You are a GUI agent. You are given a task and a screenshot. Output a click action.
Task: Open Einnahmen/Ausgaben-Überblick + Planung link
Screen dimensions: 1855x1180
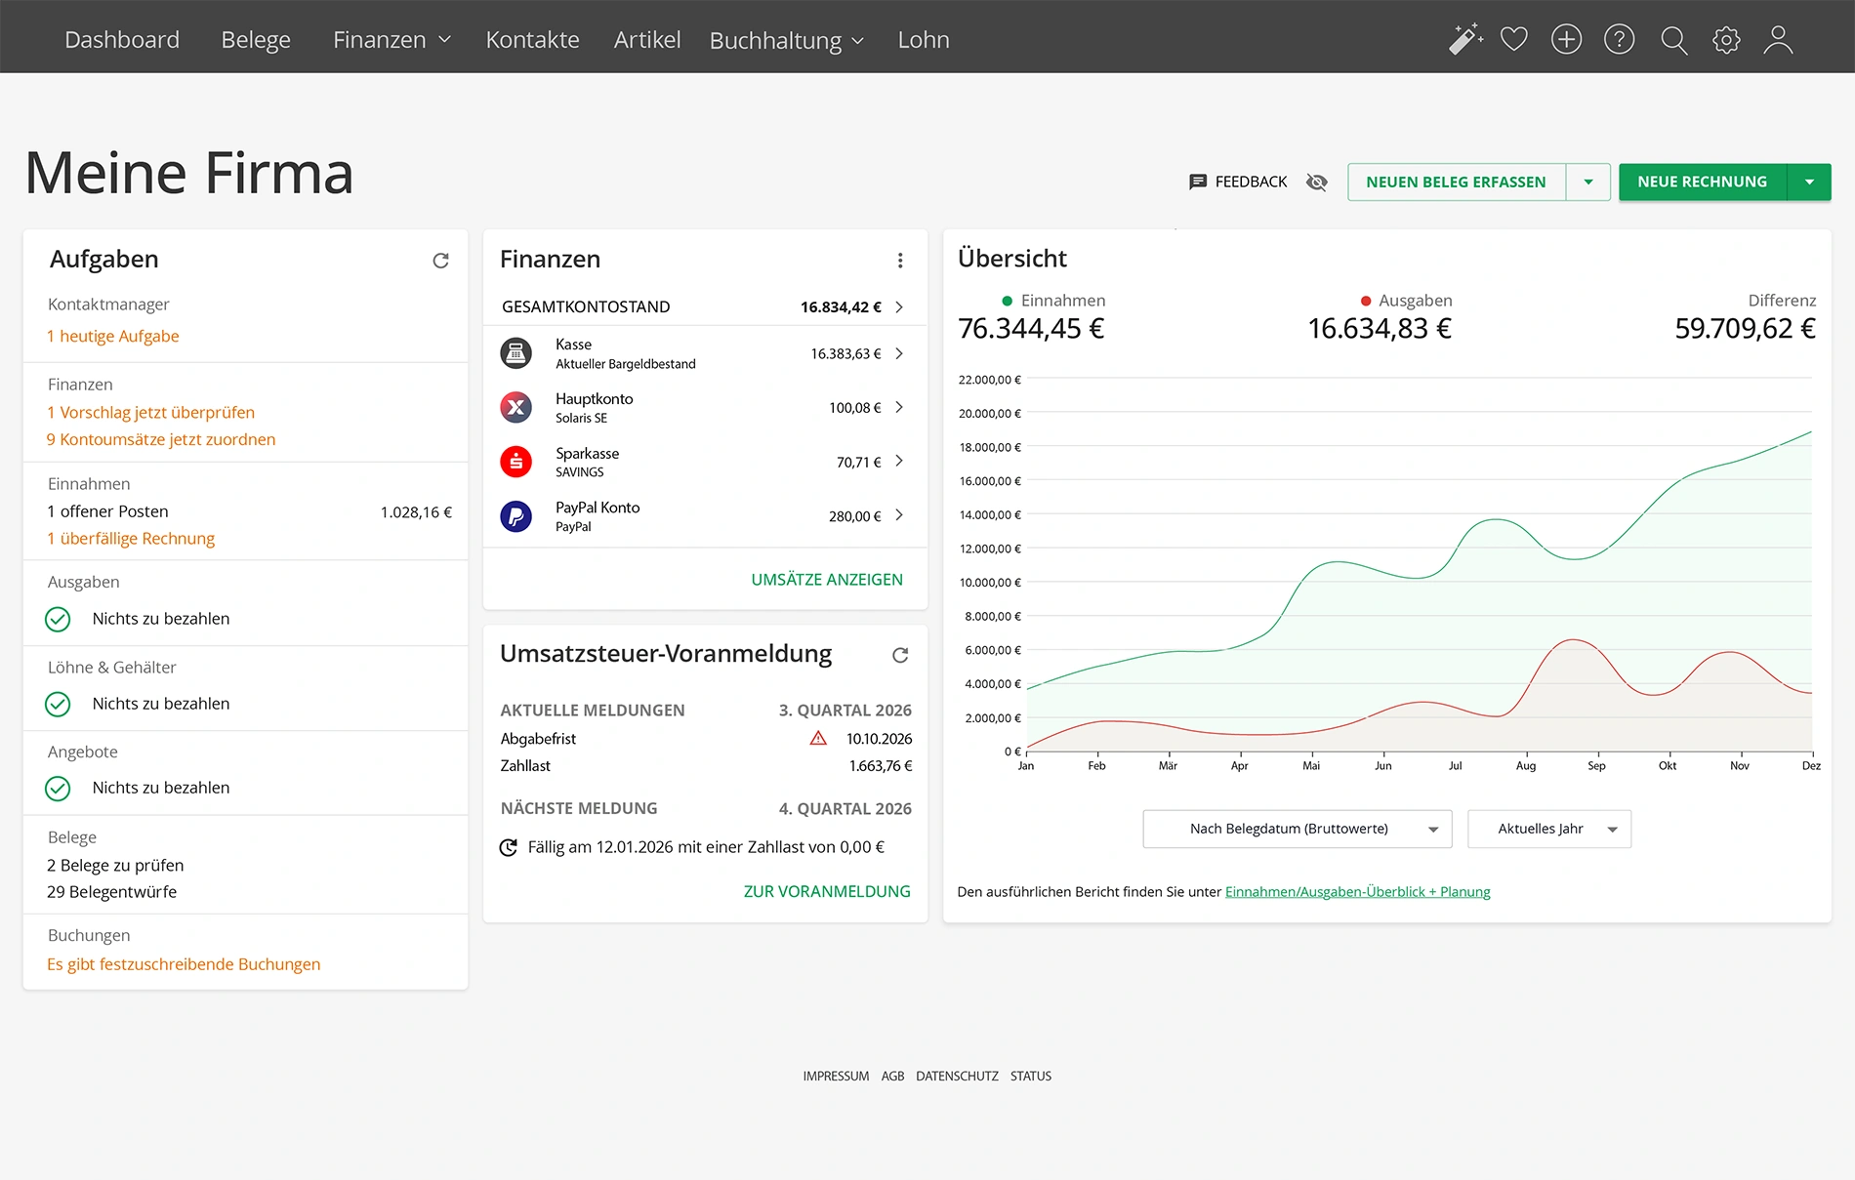point(1357,891)
